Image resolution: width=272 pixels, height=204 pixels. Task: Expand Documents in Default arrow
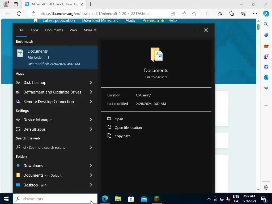tap(91, 175)
